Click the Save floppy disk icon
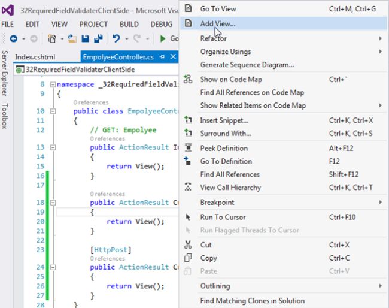This screenshot has height=308, width=389. 86,38
